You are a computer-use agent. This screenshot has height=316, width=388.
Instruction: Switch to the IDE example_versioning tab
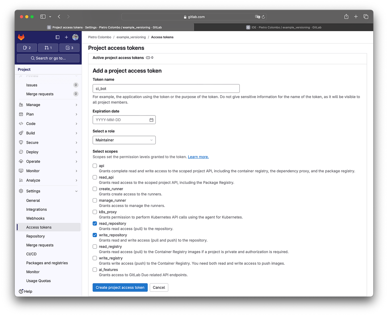(284, 27)
